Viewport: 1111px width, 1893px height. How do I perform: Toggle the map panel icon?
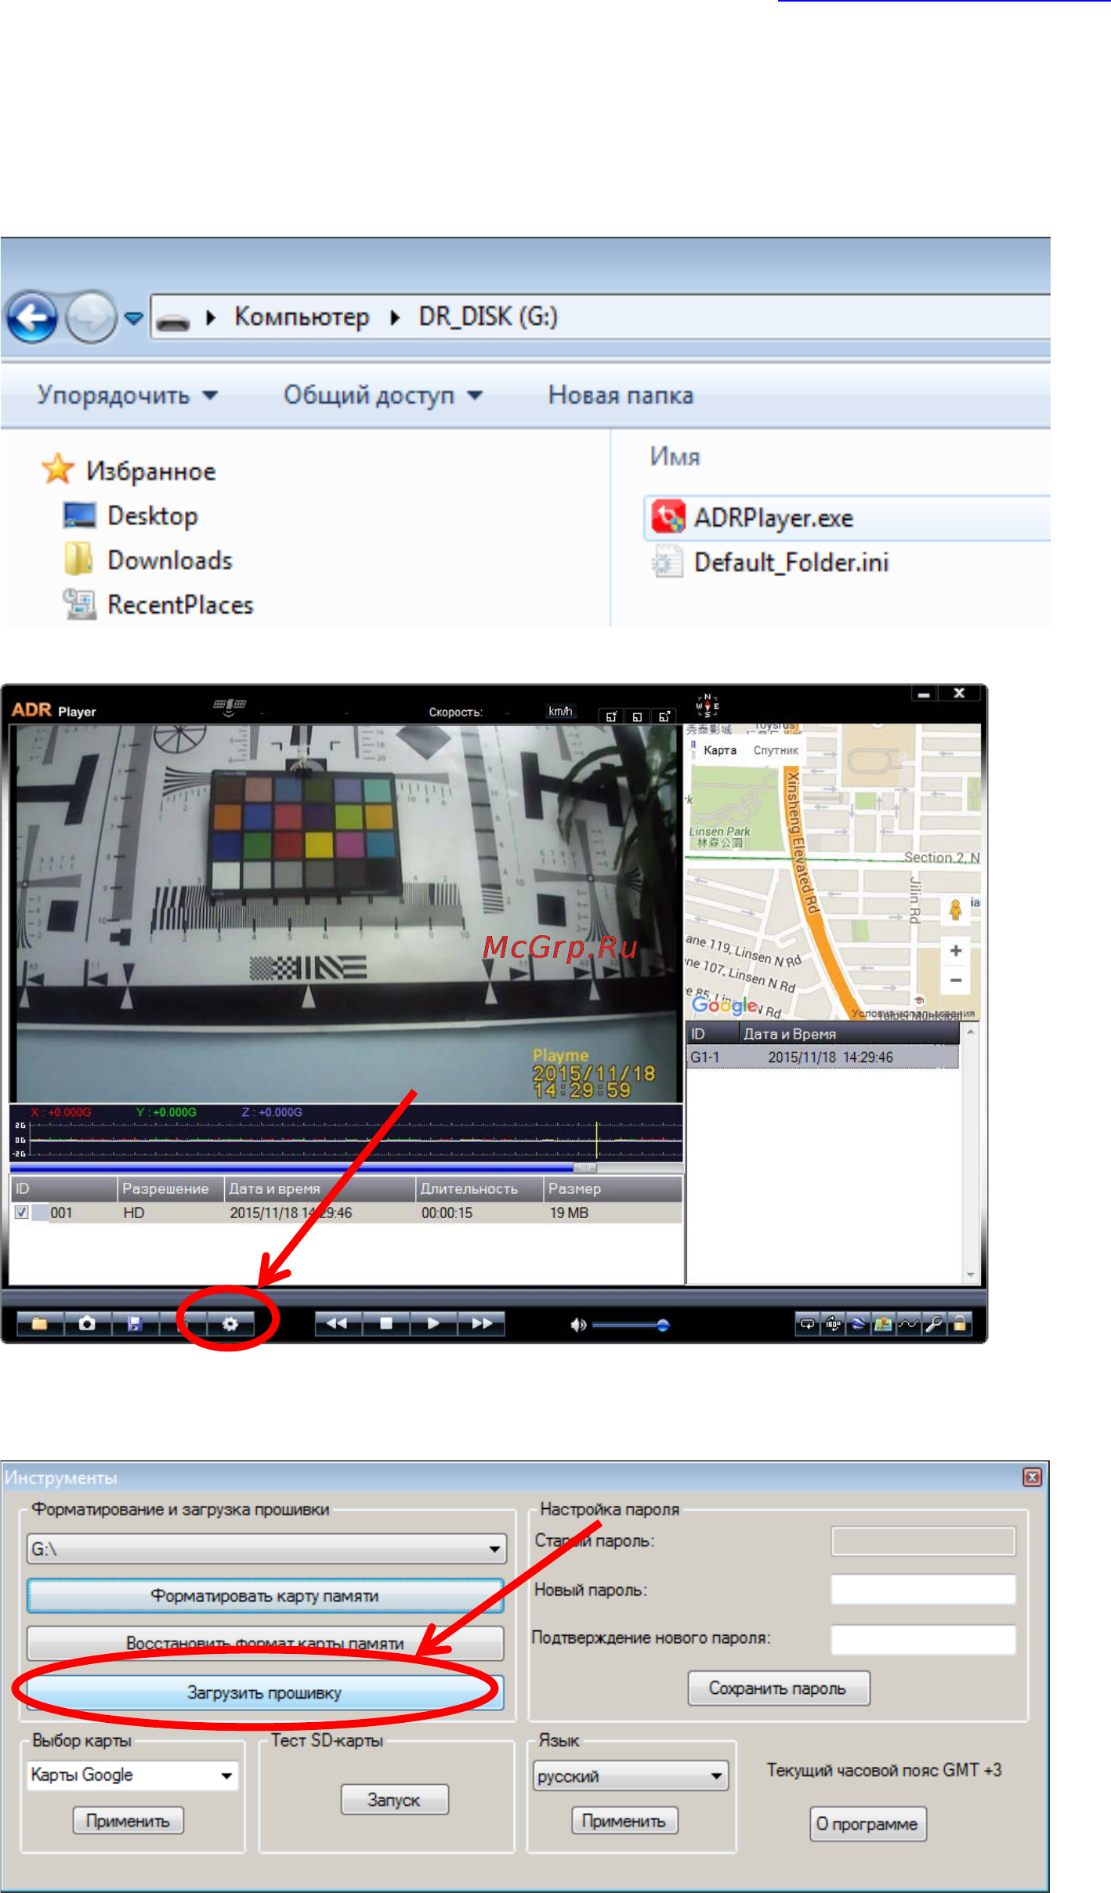point(883,1324)
